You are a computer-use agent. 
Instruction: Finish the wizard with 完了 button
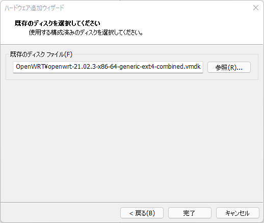click(190, 213)
